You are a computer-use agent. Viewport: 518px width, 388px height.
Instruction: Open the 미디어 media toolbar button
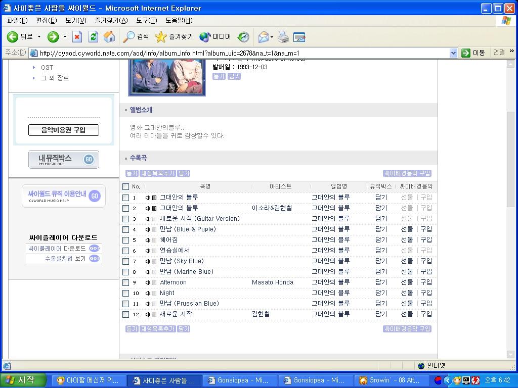click(215, 36)
